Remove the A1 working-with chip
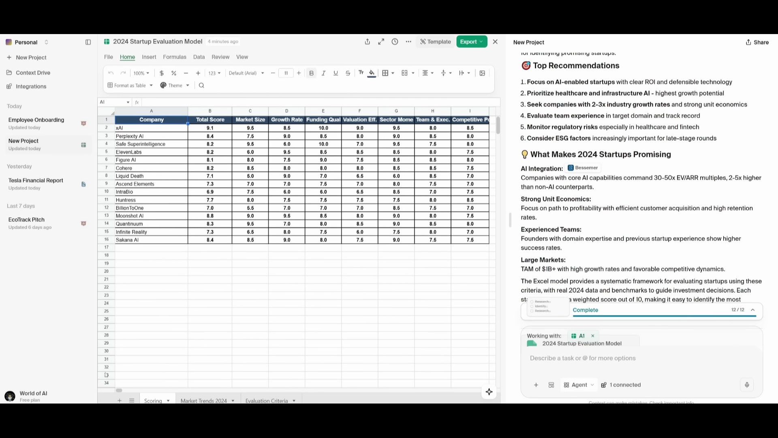The width and height of the screenshot is (778, 438). coord(593,336)
